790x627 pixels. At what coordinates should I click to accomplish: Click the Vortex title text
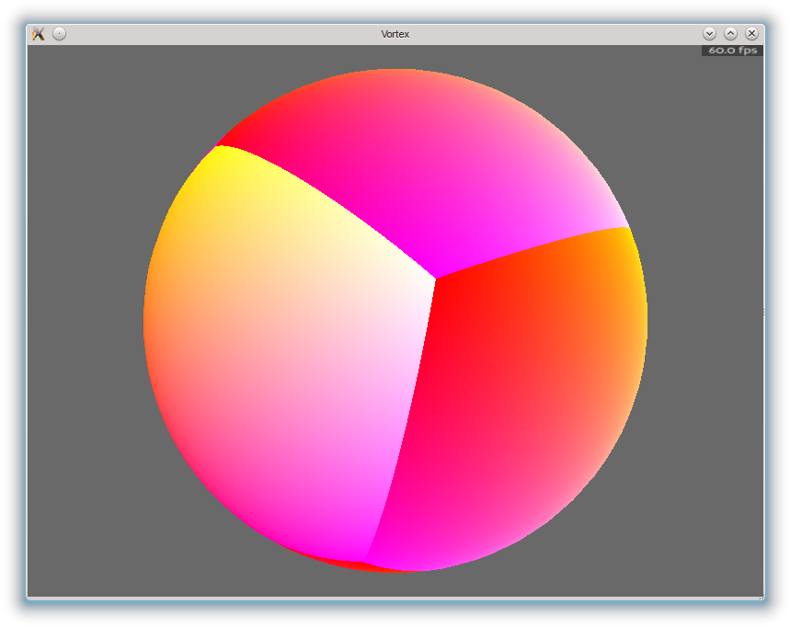(x=395, y=34)
